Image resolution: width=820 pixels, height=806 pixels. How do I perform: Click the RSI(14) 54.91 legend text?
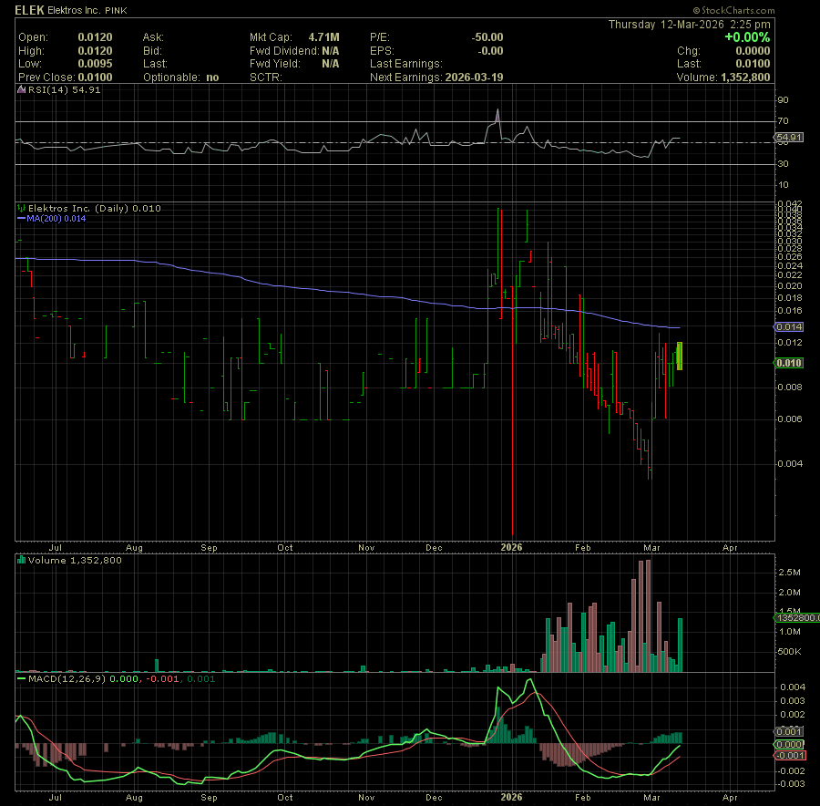(x=64, y=89)
